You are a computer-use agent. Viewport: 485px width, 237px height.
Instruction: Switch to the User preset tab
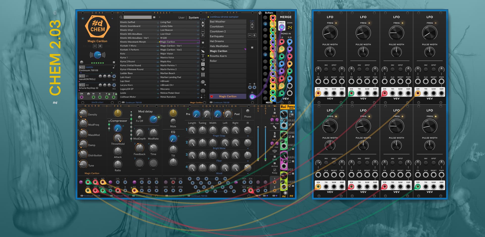point(181,18)
